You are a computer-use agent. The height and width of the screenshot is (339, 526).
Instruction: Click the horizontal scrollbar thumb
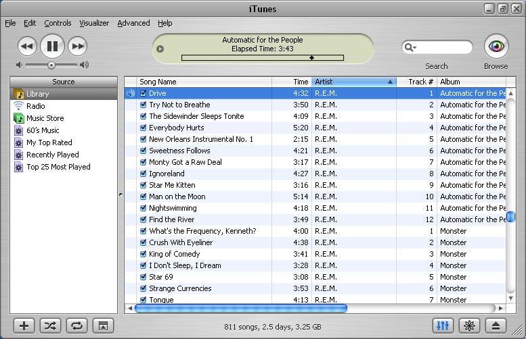coord(241,308)
